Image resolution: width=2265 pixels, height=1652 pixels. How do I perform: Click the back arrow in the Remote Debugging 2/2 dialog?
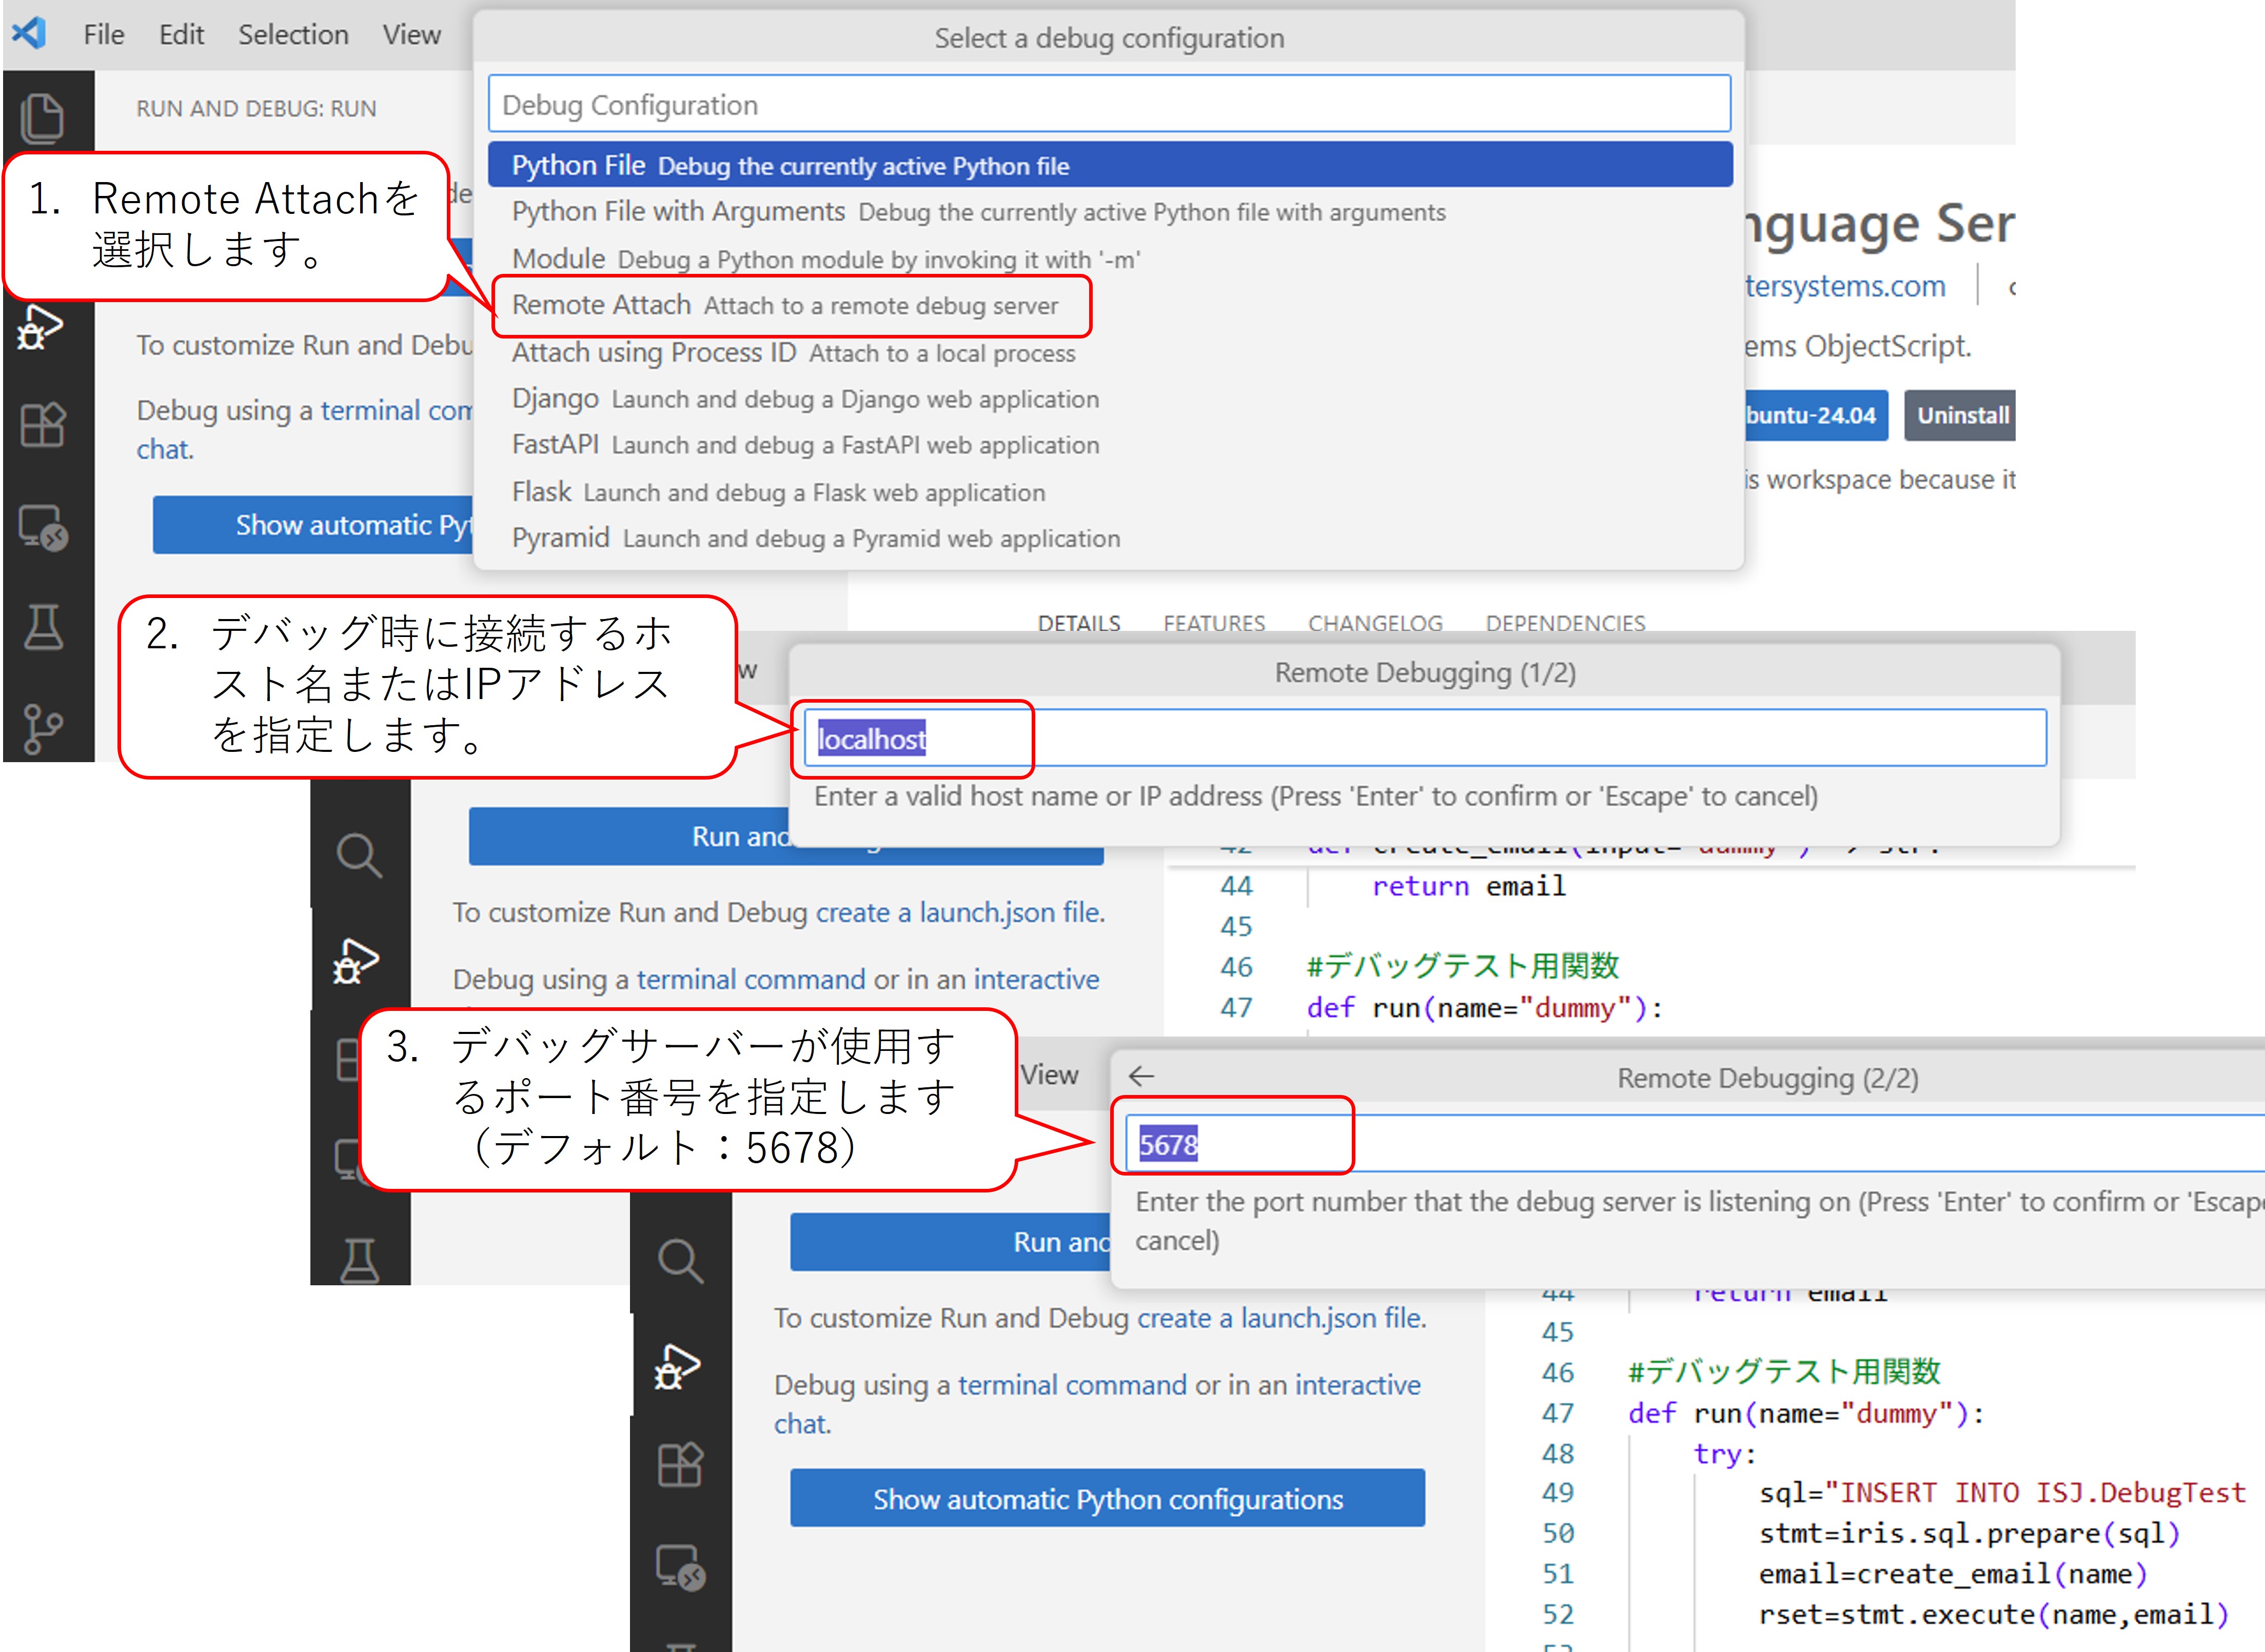[x=1141, y=1076]
